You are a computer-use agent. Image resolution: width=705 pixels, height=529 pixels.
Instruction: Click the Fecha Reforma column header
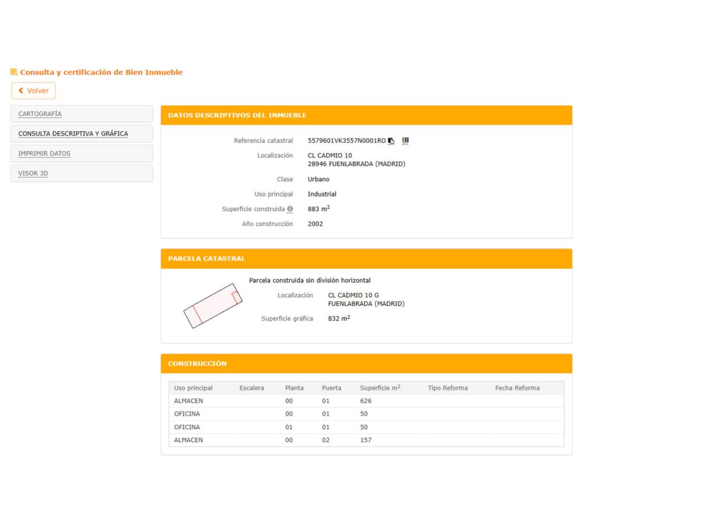point(517,388)
